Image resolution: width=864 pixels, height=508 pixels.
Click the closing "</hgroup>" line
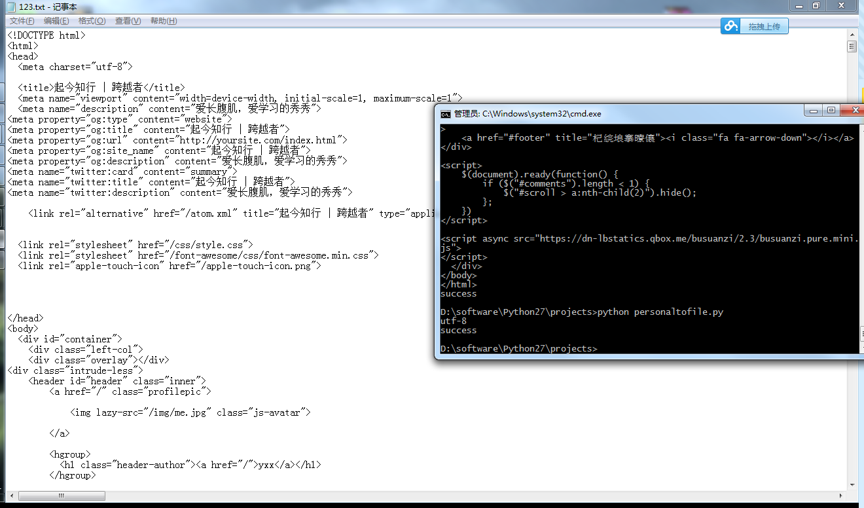73,475
